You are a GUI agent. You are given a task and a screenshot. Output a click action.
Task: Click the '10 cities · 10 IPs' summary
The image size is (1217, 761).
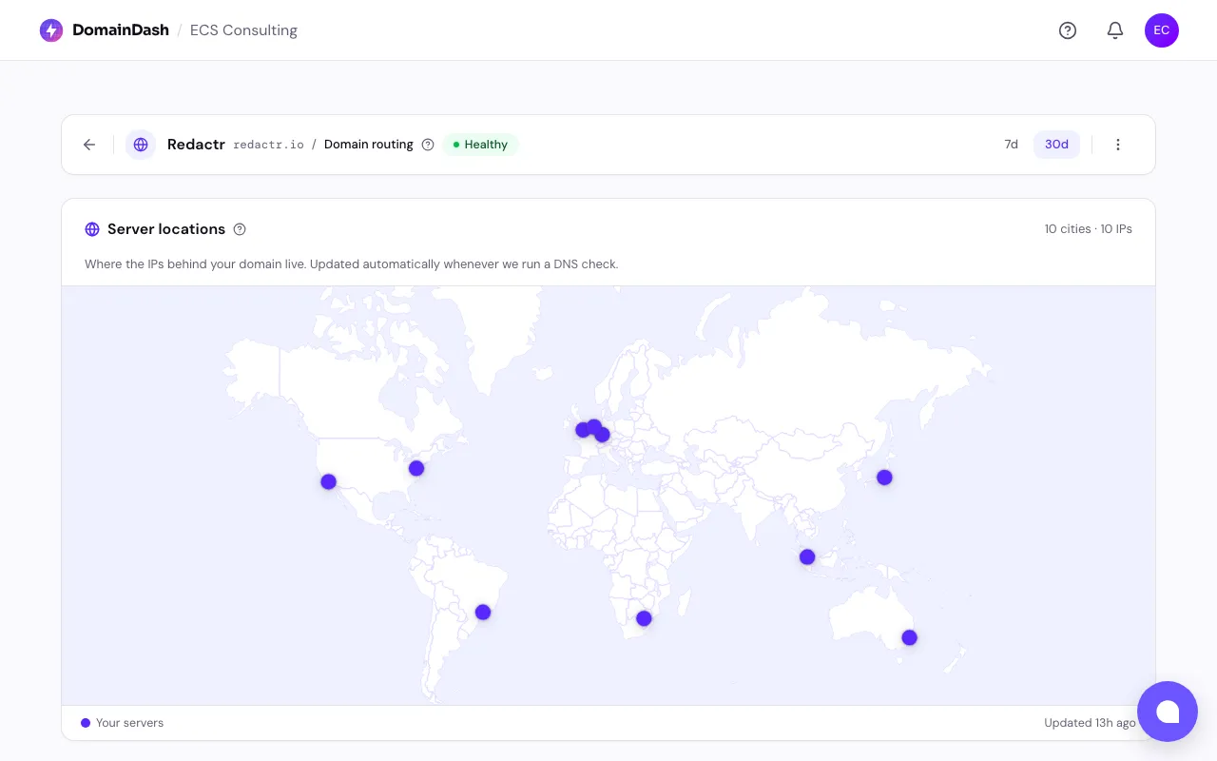pos(1089,229)
